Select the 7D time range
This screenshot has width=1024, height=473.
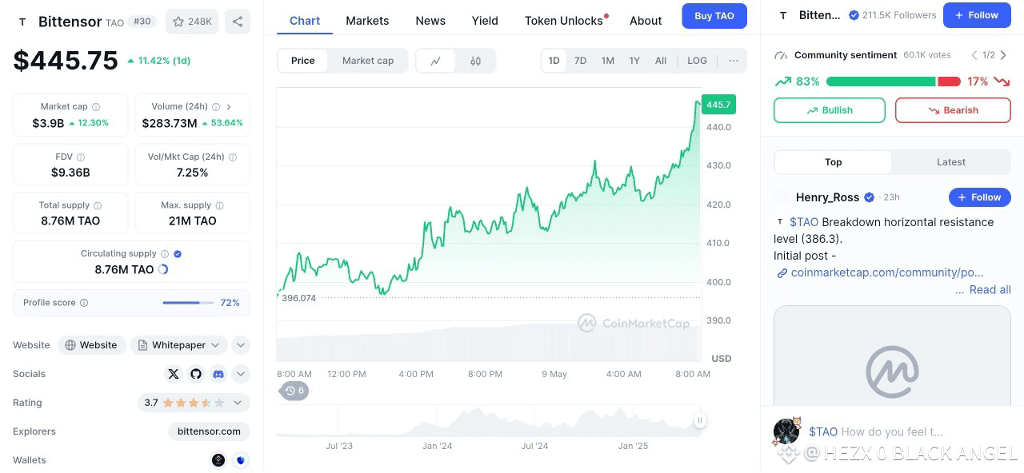pos(580,61)
